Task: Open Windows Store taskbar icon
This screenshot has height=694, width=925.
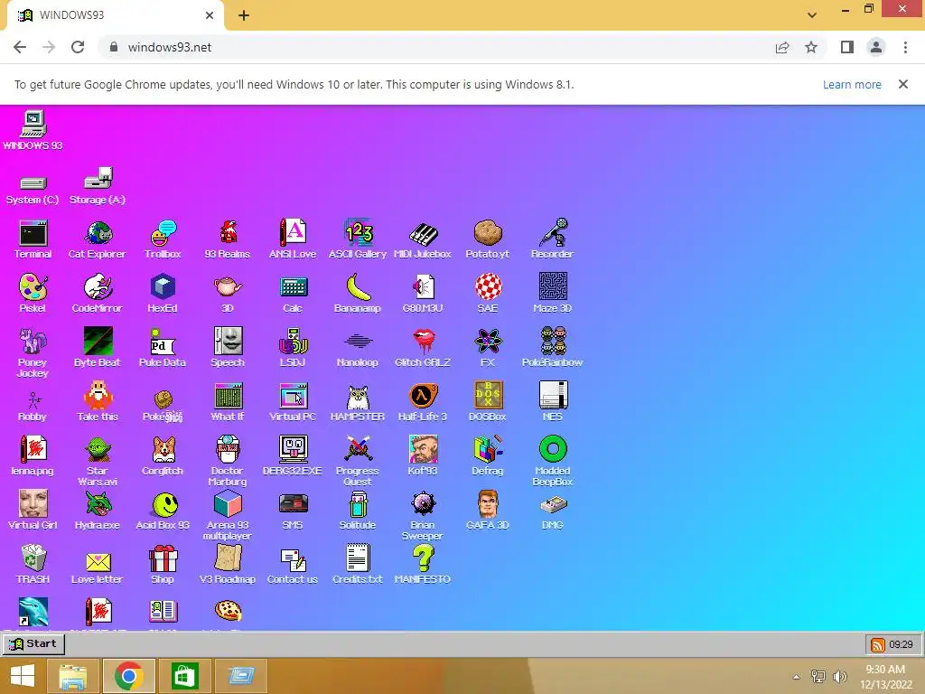Action: pos(184,676)
